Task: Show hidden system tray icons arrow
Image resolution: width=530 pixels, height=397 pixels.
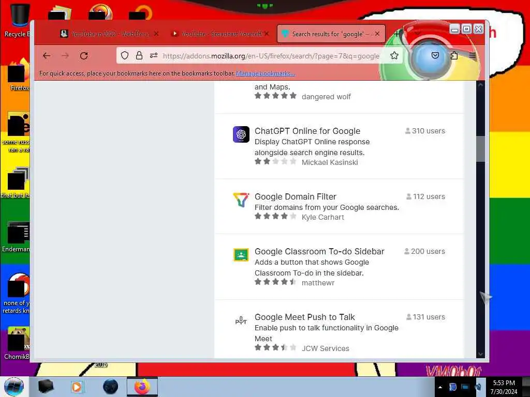Action: [440, 387]
